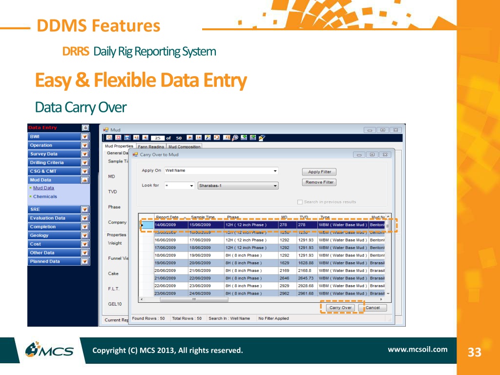Screen dimensions: 500x375
Task: Go to previous record using the left arrow icon
Action: 145,137
